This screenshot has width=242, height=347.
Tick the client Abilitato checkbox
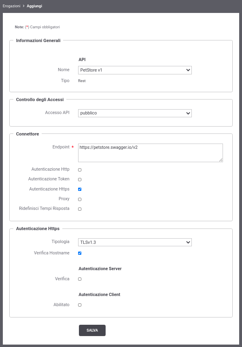(x=80, y=305)
